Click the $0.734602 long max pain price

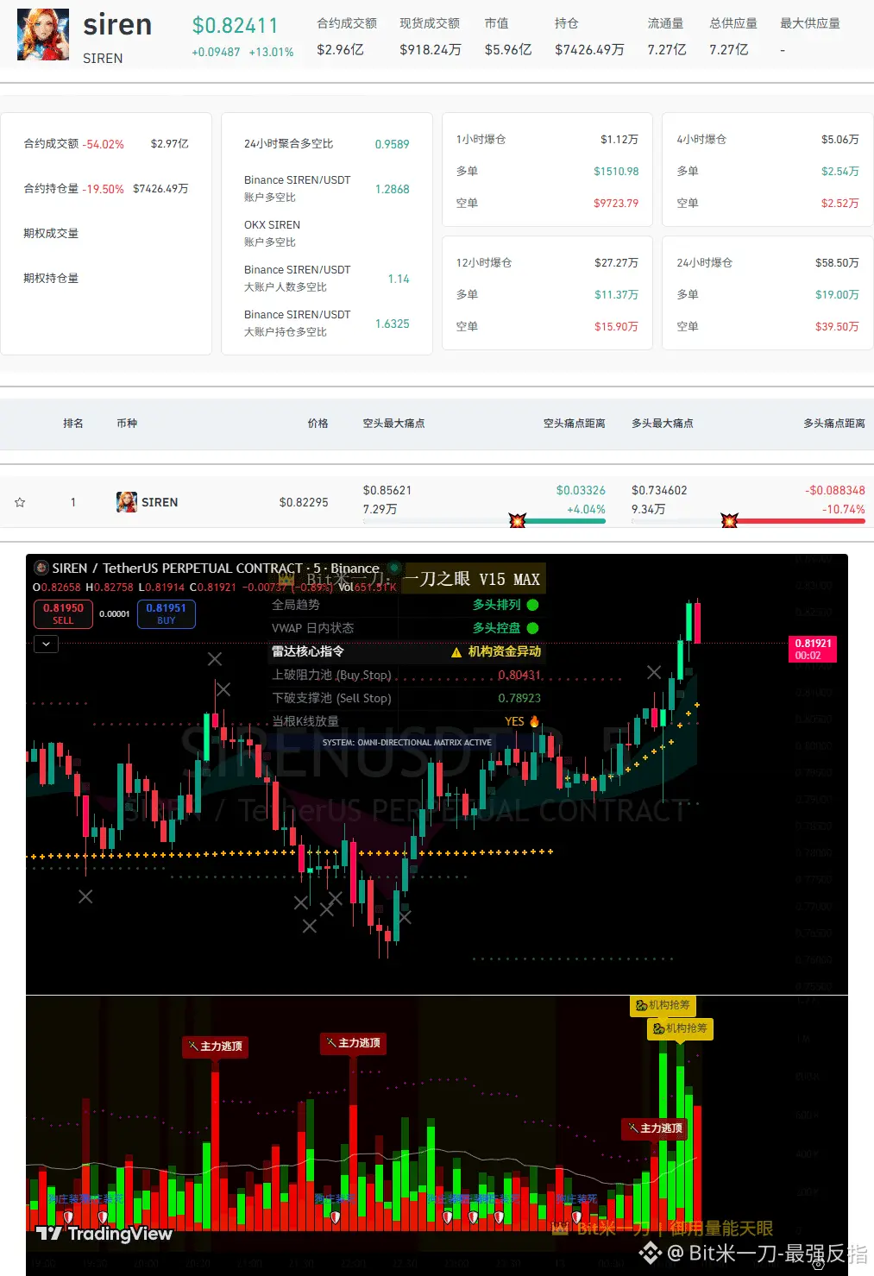(x=659, y=490)
